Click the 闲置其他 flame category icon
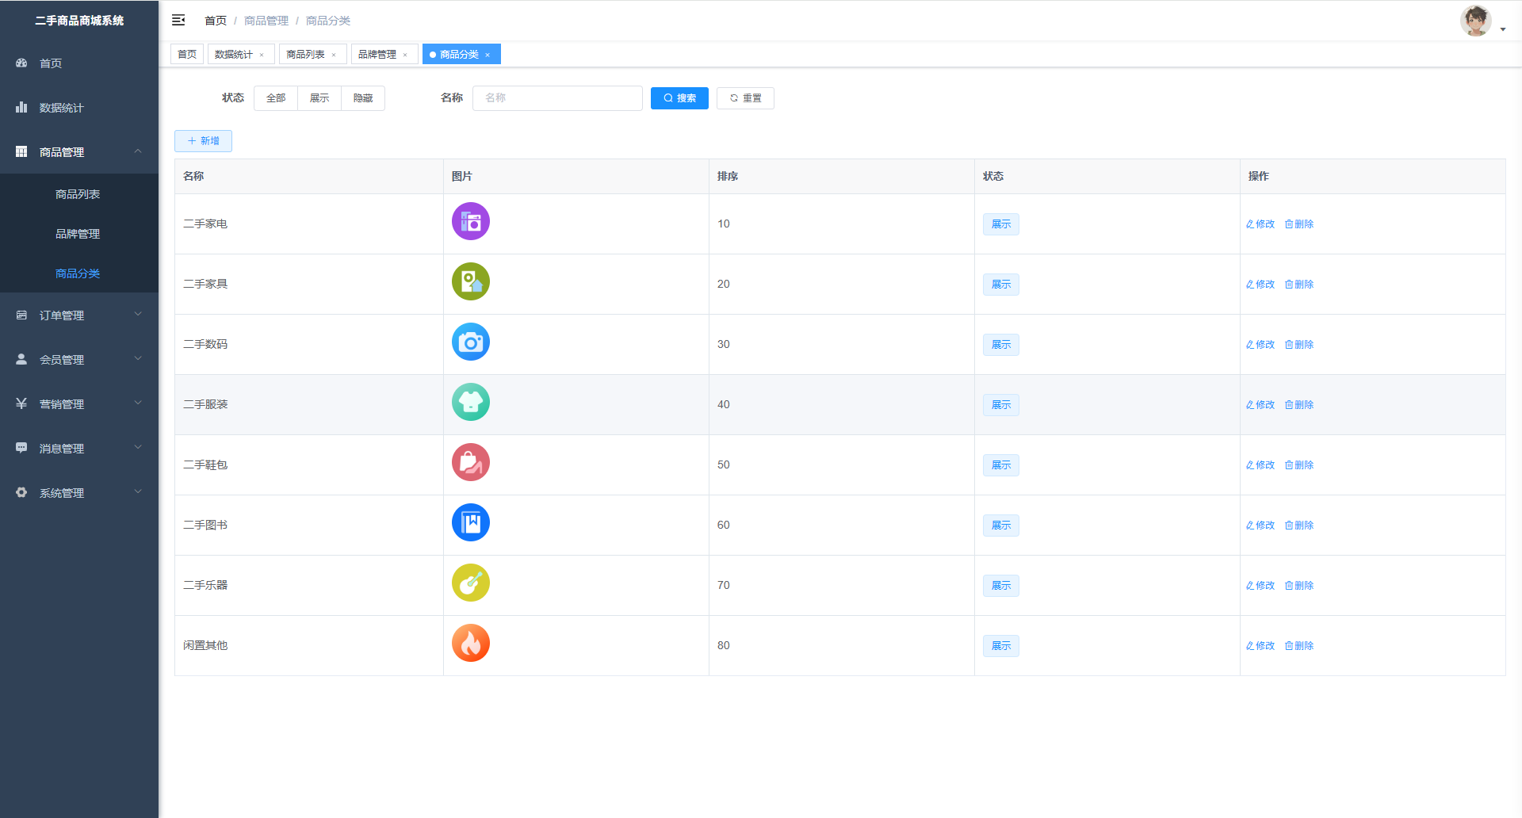 470,644
